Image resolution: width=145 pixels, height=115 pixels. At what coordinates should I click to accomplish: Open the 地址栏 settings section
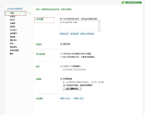click(12, 20)
